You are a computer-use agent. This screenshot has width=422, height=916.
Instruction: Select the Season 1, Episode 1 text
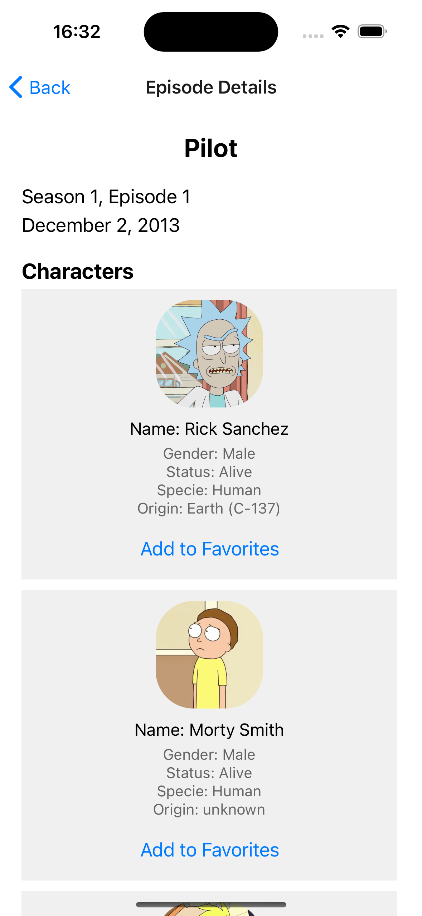coord(106,196)
